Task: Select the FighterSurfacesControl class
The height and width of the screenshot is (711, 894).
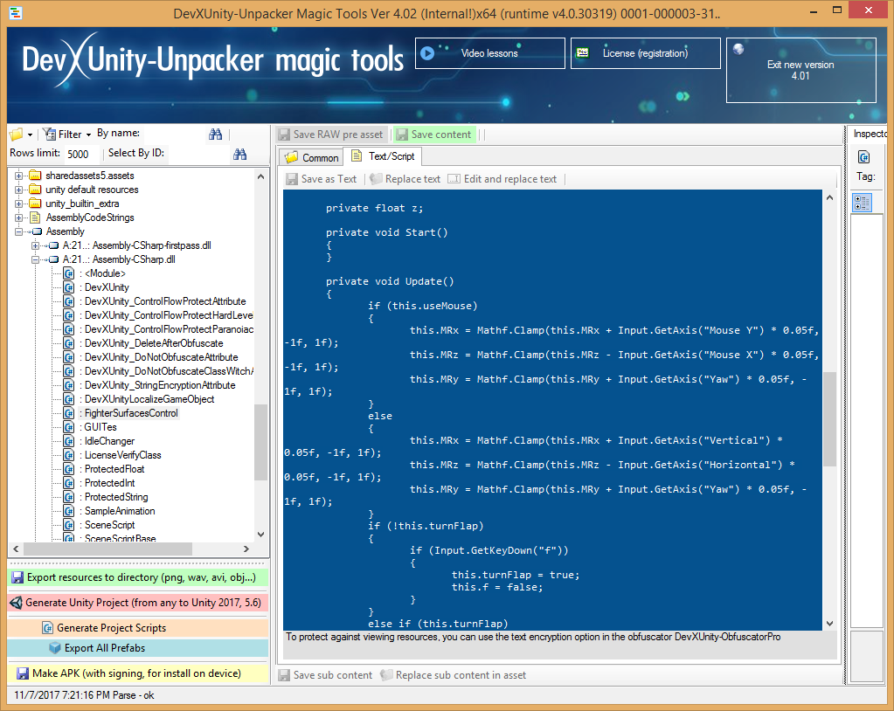Action: point(130,413)
